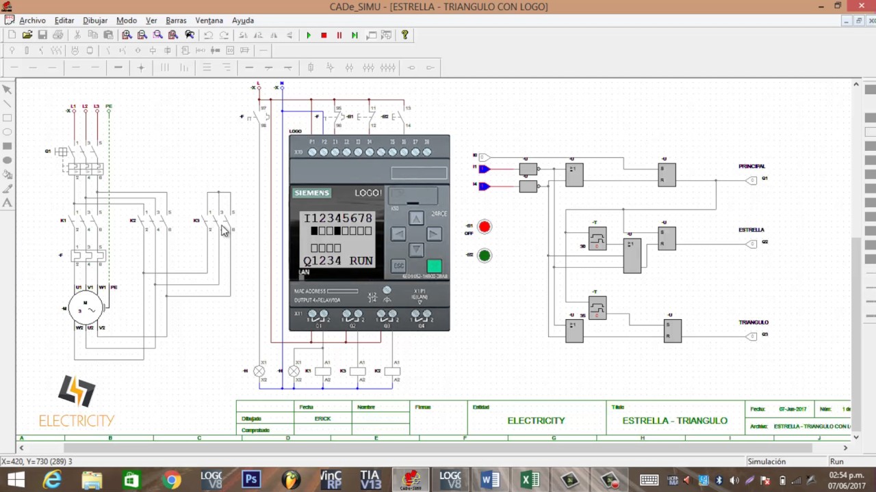This screenshot has width=876, height=492.
Task: Open the Dibujar menu
Action: point(95,20)
